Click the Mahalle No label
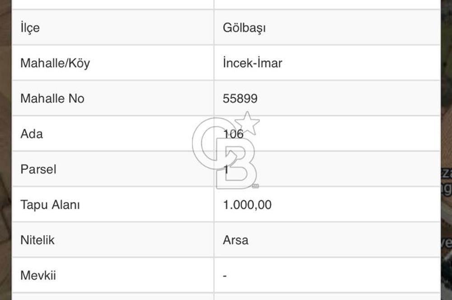Screen dimensions: 452x300 click(52, 98)
